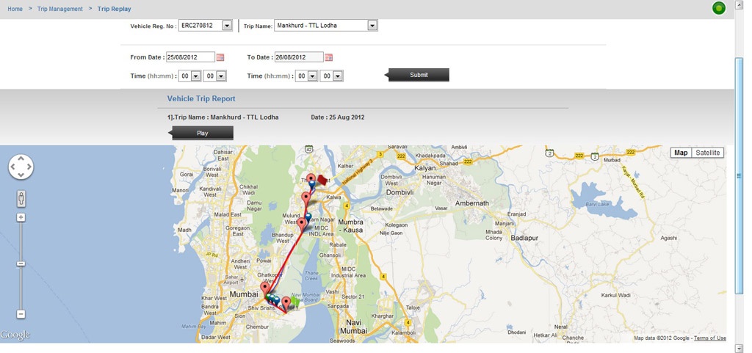Open the Vehicle Reg. No dropdown
The height and width of the screenshot is (353, 752).
tap(228, 26)
